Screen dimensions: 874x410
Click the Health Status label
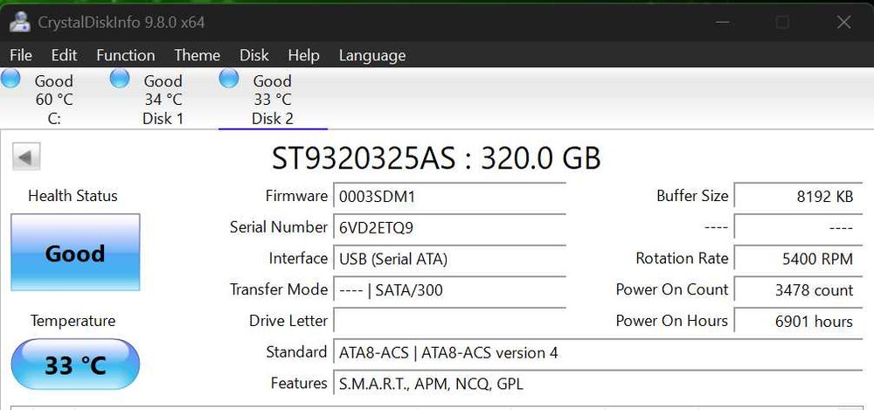[x=73, y=196]
